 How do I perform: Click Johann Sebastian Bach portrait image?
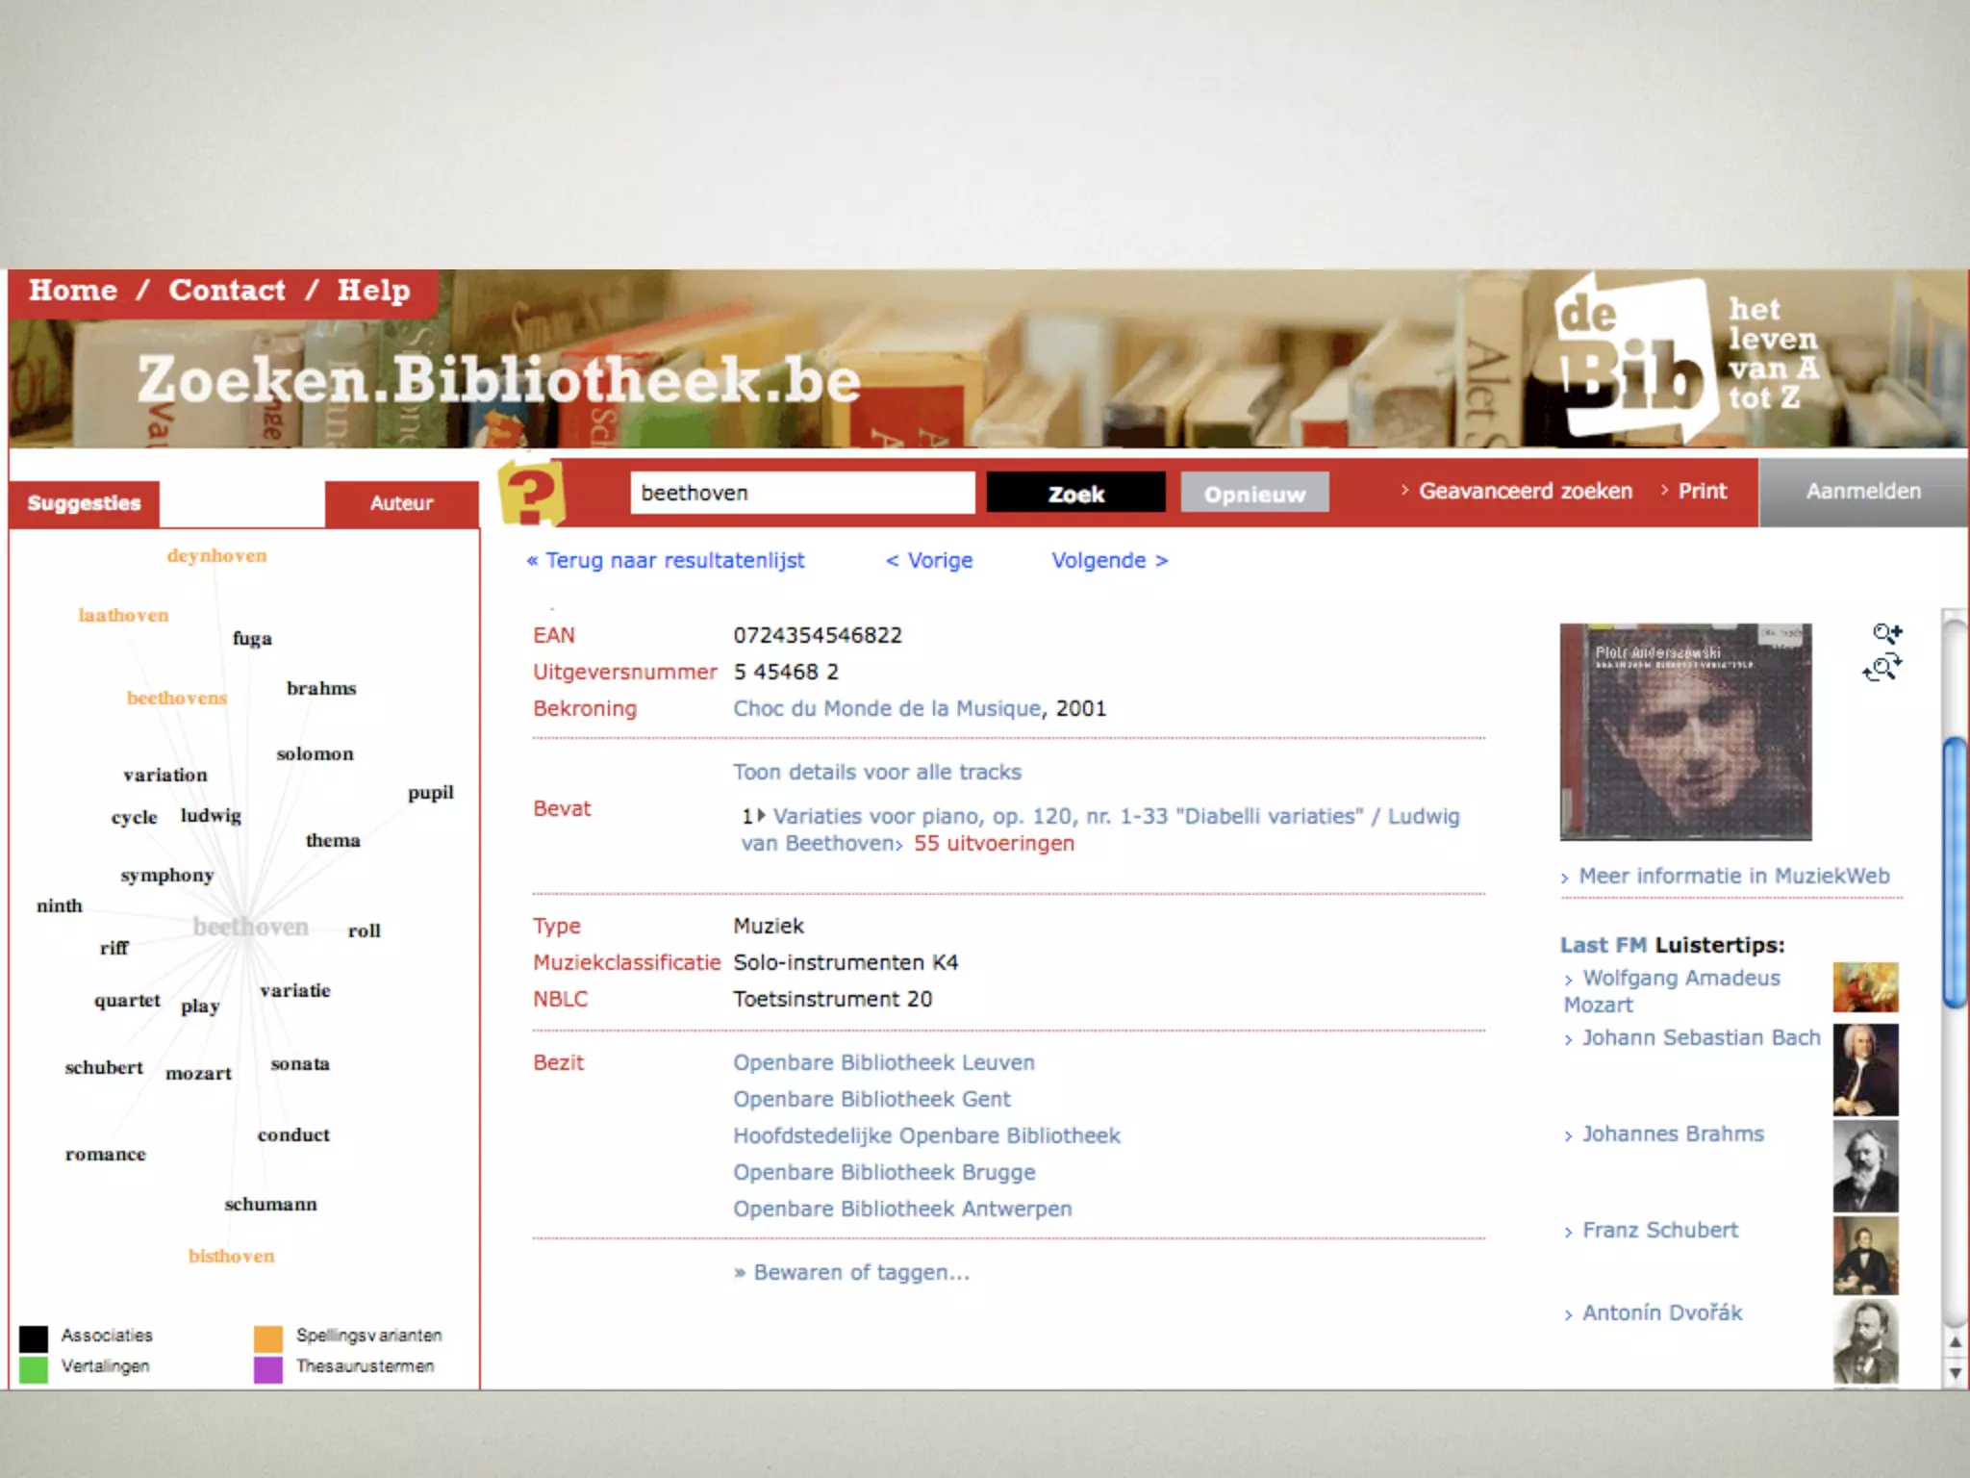pyautogui.click(x=1865, y=1069)
